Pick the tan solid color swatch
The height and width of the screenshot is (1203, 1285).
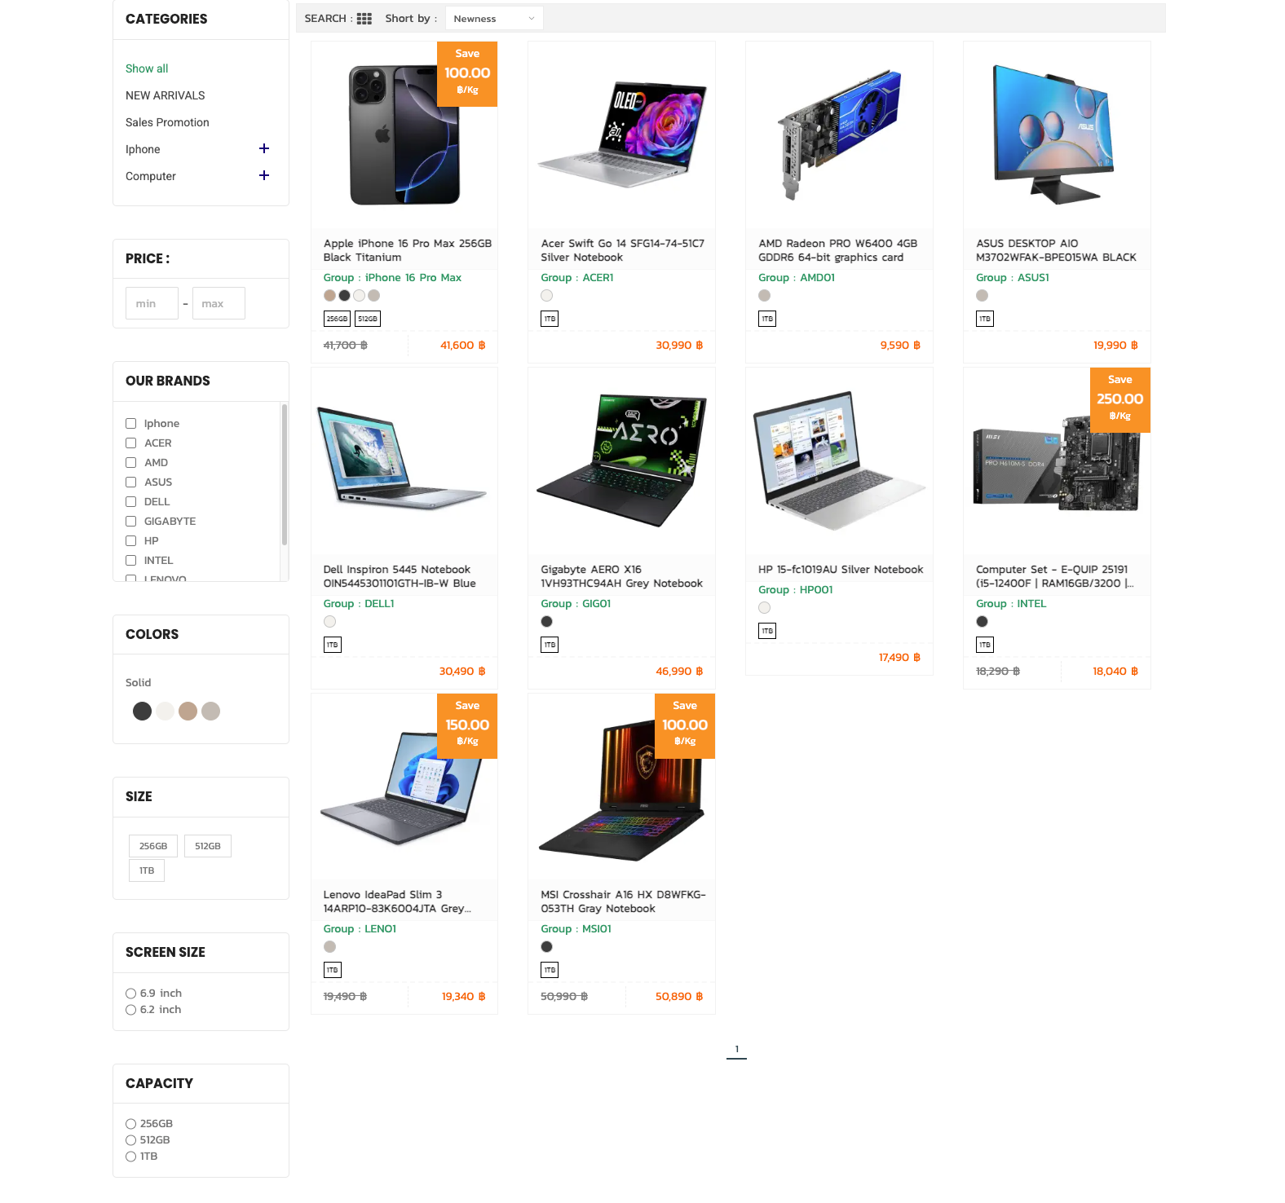click(x=188, y=712)
